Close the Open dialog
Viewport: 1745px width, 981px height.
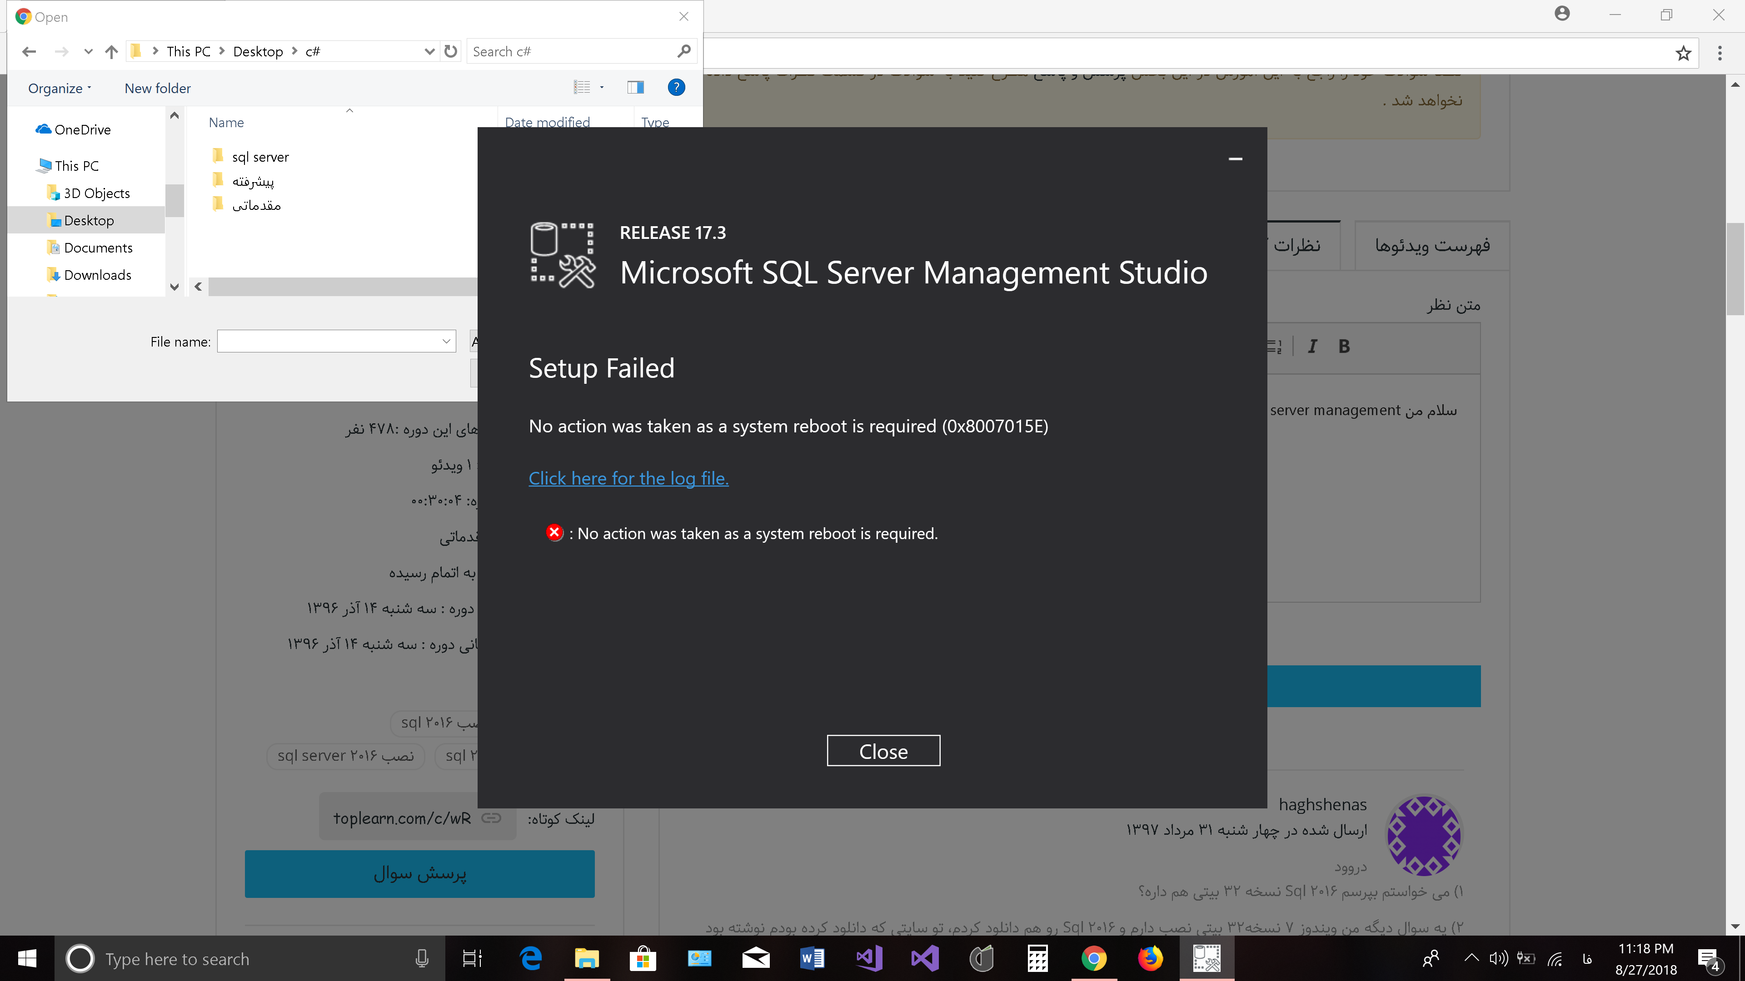[x=683, y=16]
